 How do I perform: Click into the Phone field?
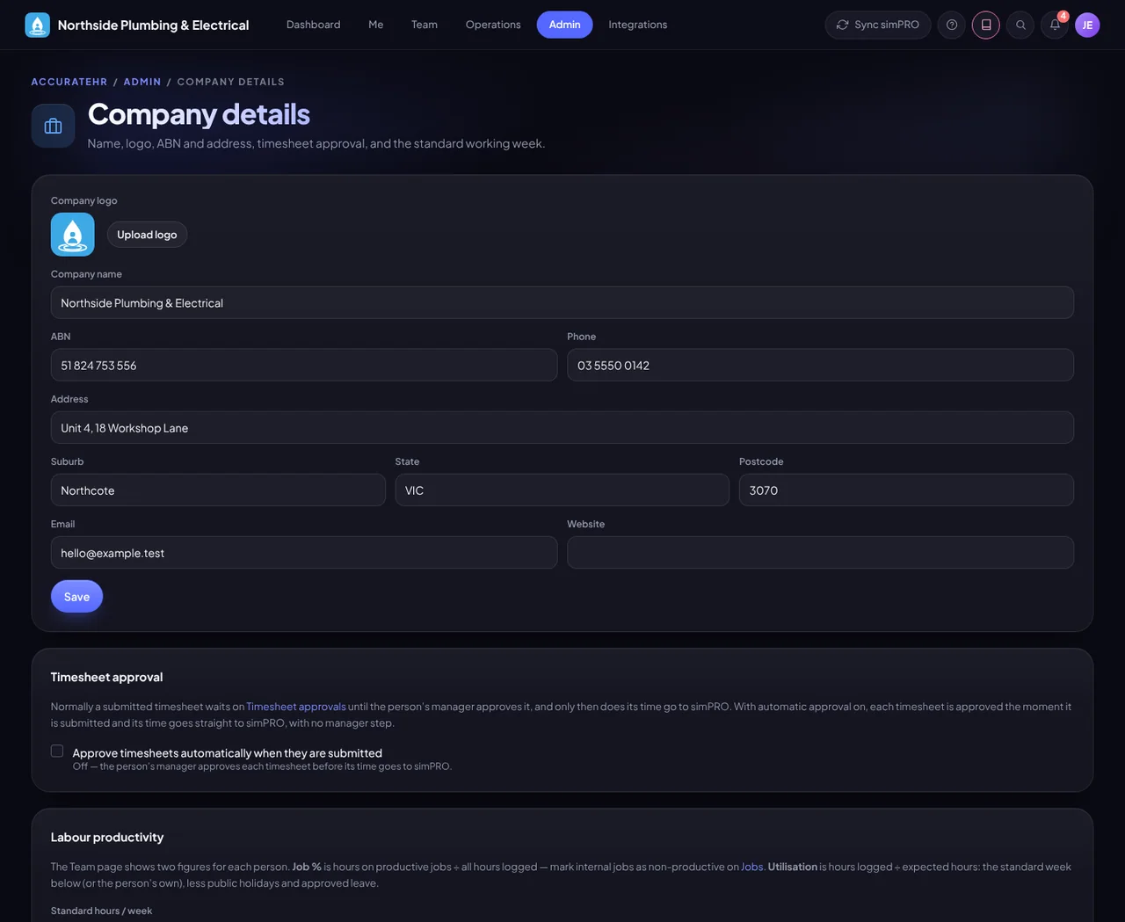[x=820, y=365]
